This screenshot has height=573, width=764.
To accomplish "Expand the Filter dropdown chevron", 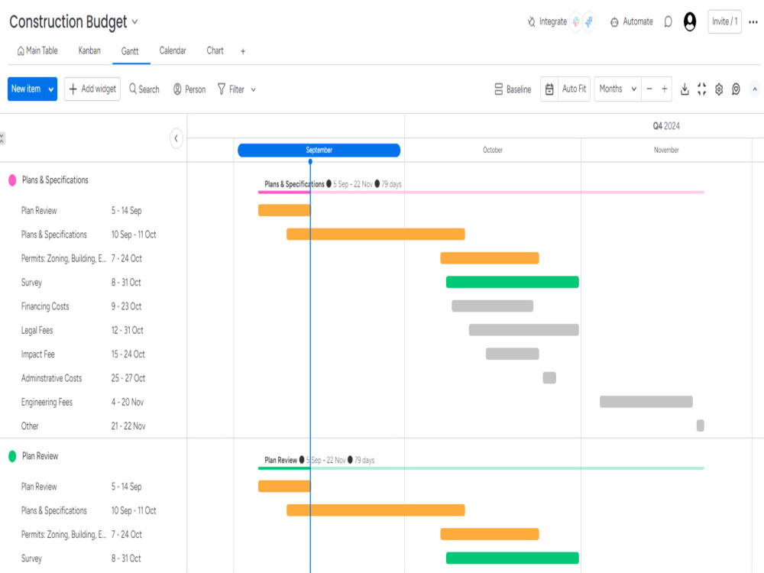I will [x=254, y=89].
